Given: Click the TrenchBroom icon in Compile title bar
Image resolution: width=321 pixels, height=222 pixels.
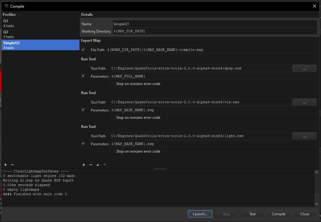Looking at the screenshot, I should point(6,6).
